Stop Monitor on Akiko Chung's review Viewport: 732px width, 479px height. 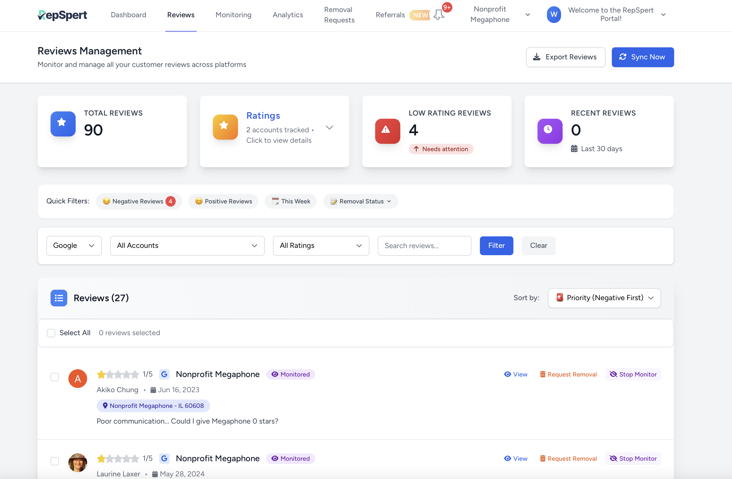point(633,374)
